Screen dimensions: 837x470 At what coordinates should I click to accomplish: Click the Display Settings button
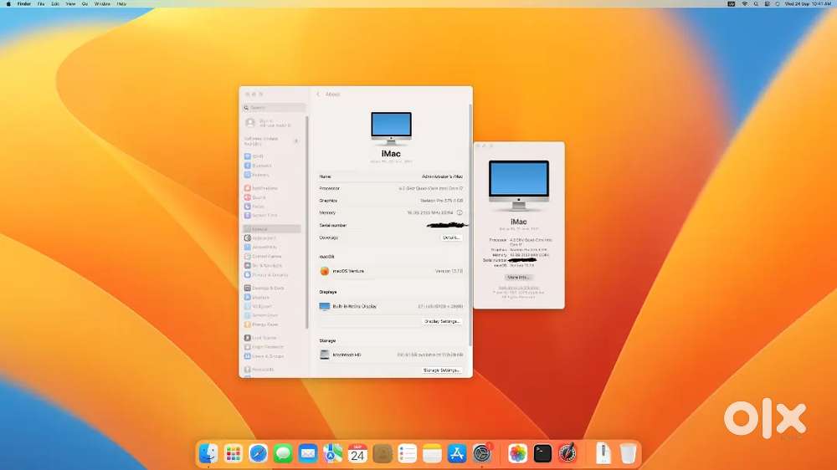442,321
